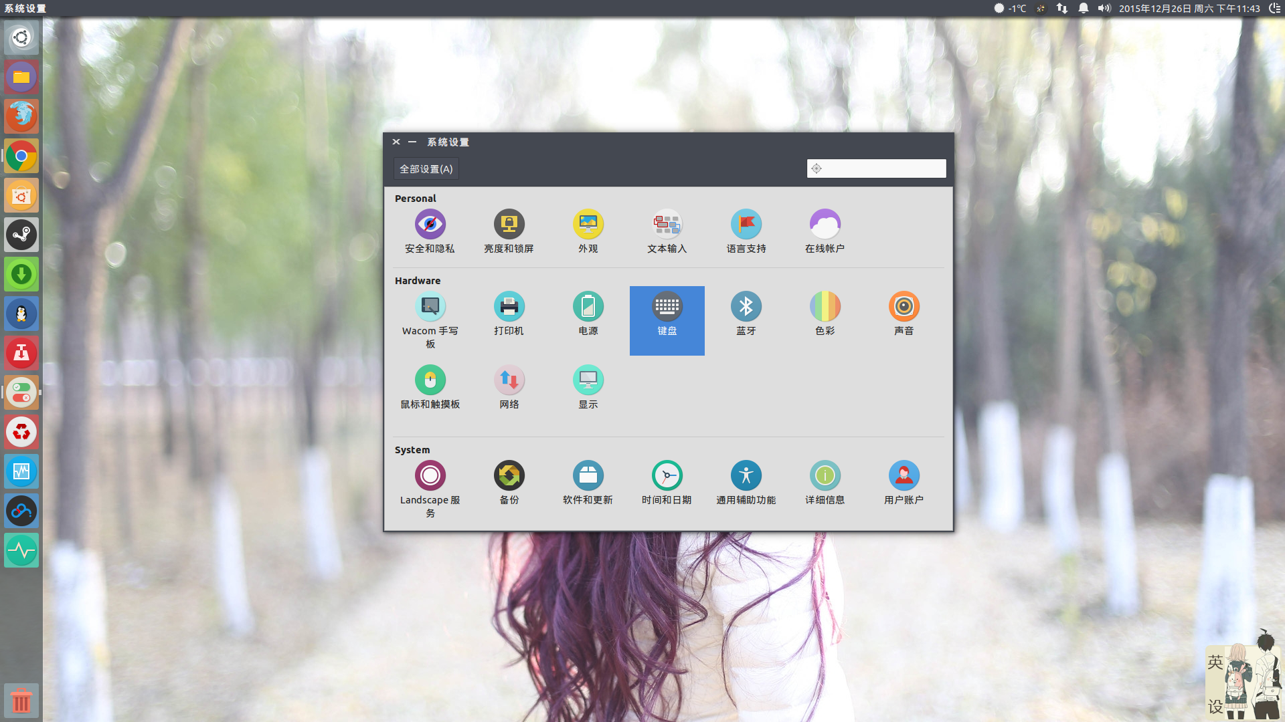
Task: Open green download manager in launcher
Action: point(21,274)
